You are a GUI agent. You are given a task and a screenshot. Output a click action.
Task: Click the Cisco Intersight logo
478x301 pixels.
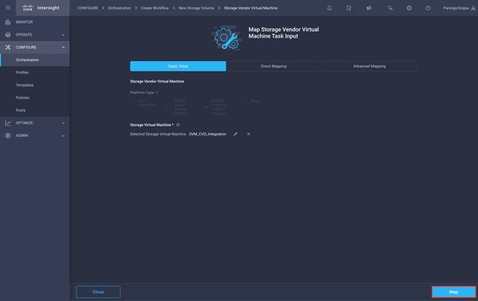pos(41,8)
